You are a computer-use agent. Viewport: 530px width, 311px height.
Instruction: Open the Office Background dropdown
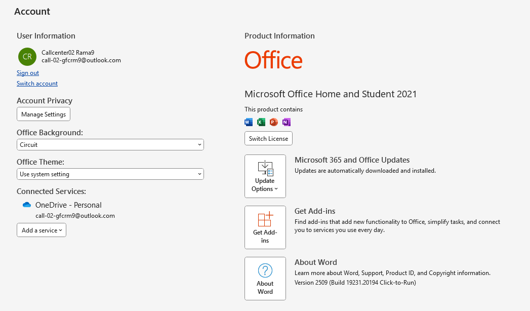[110, 145]
